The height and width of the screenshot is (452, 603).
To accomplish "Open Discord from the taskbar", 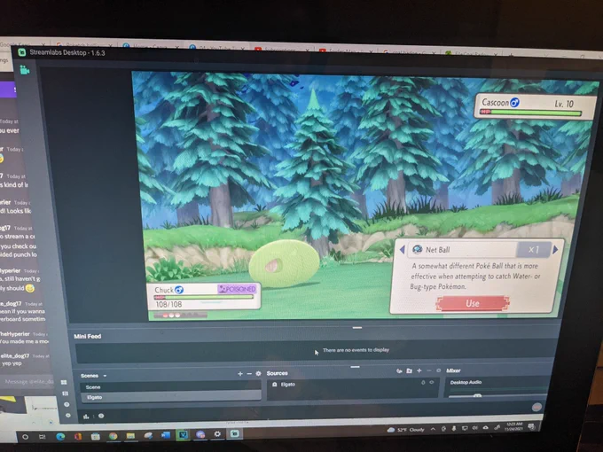I will coord(200,434).
